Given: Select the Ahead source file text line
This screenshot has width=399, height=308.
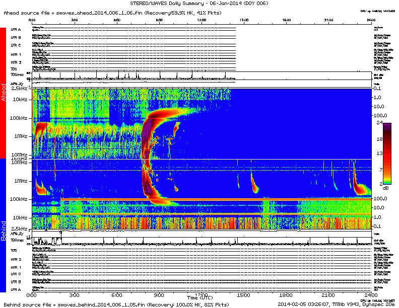Looking at the screenshot, I should pyautogui.click(x=112, y=13).
